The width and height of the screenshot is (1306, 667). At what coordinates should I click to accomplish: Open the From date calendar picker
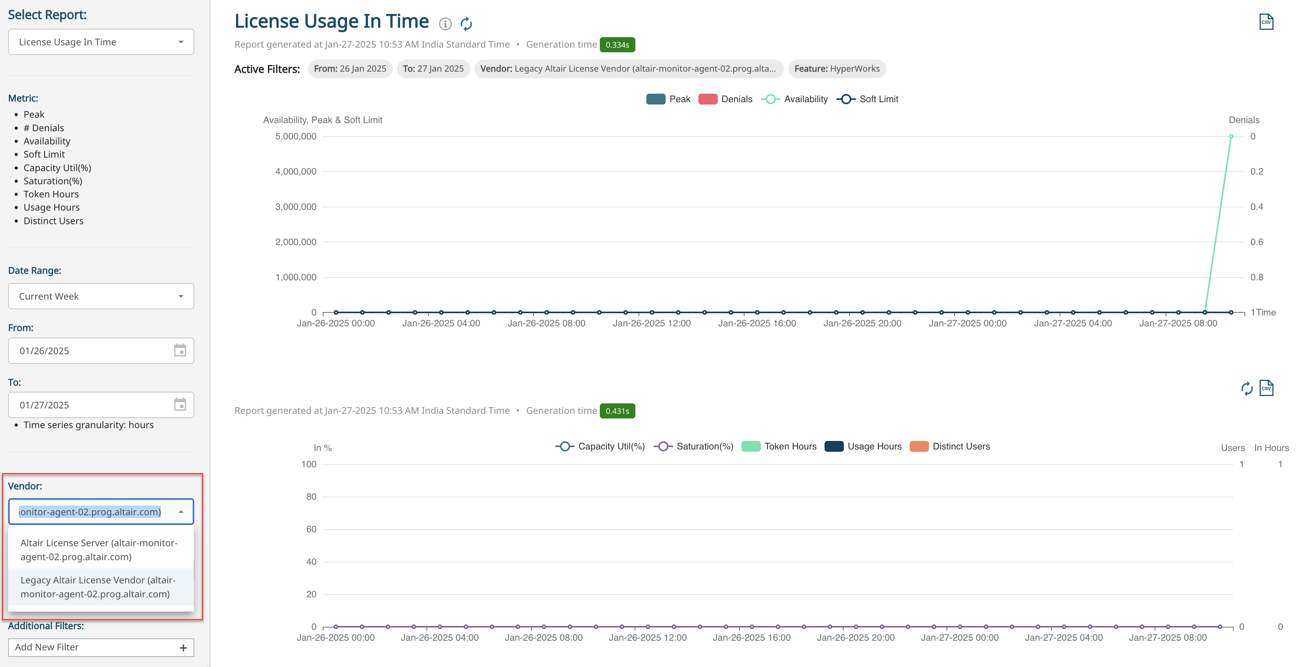click(180, 350)
